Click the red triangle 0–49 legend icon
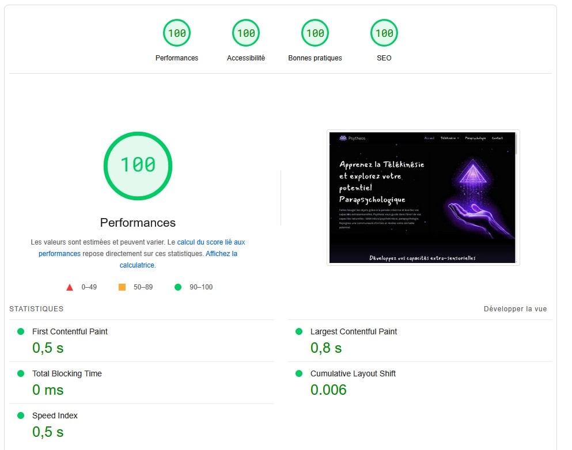This screenshot has width=572, height=450. 70,288
